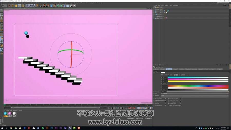Click the Spline Pen tool icon

[55, 6]
